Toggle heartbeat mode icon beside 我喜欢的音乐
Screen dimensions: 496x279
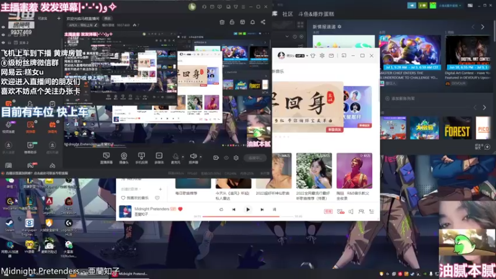(x=157, y=198)
